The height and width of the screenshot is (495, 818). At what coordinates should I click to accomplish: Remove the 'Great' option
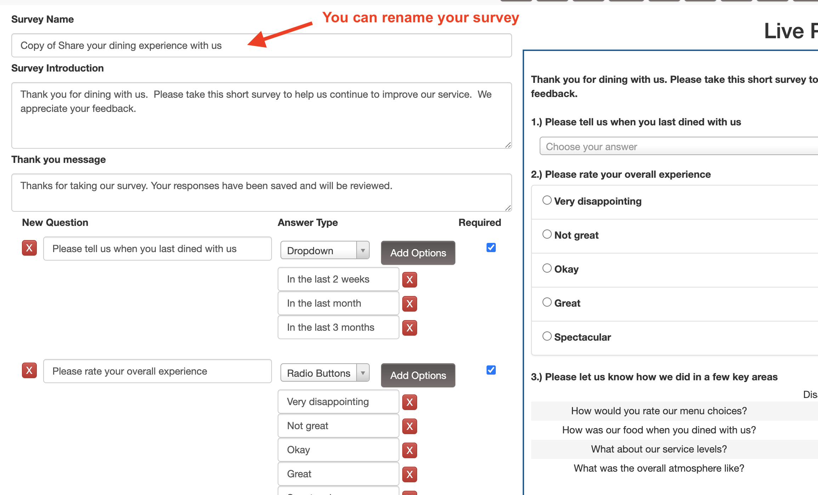410,474
